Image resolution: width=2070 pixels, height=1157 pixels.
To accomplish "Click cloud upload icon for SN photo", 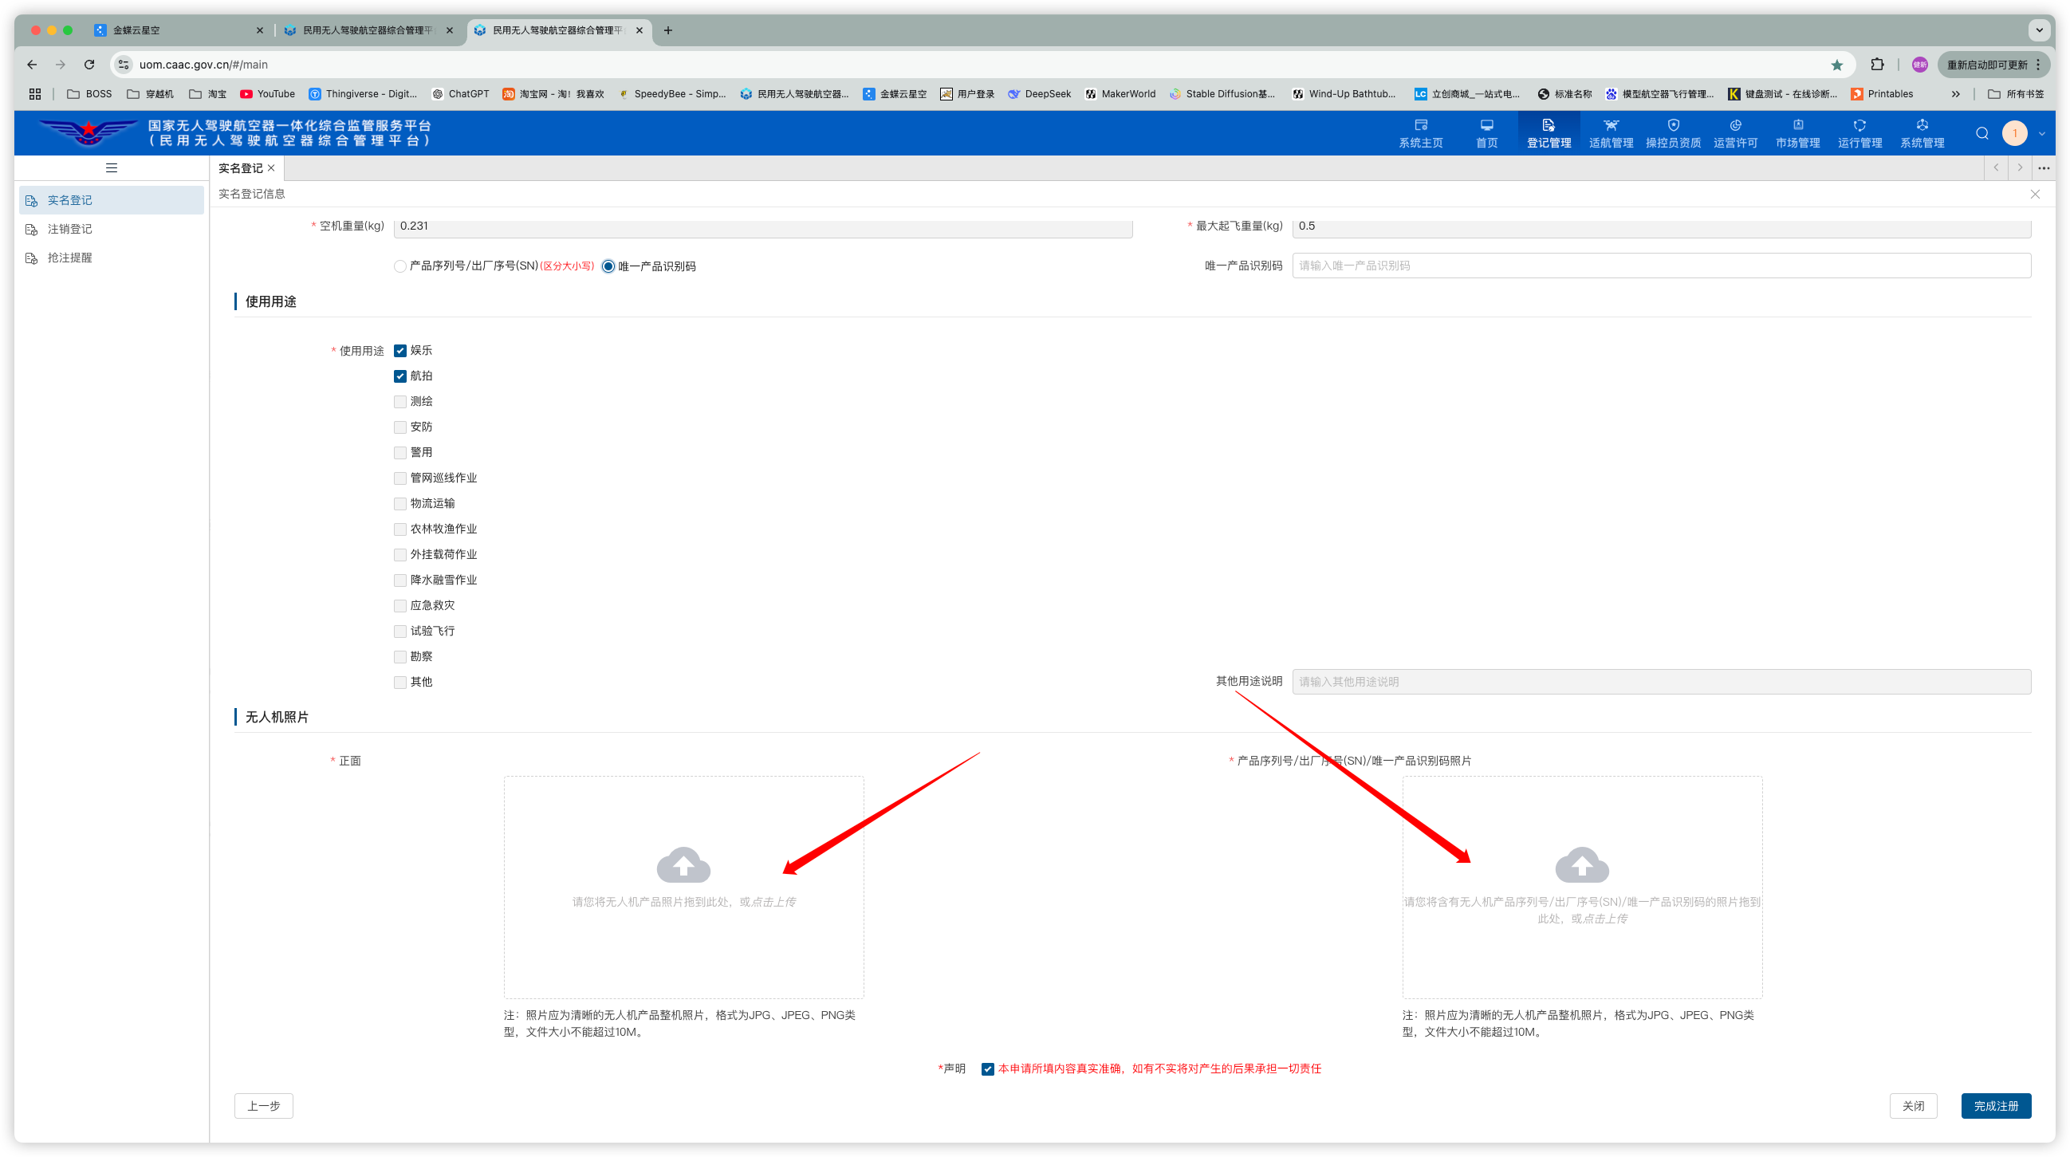I will point(1581,865).
